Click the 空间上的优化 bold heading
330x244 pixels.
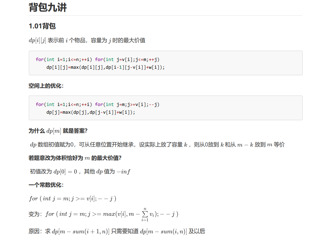[46, 86]
